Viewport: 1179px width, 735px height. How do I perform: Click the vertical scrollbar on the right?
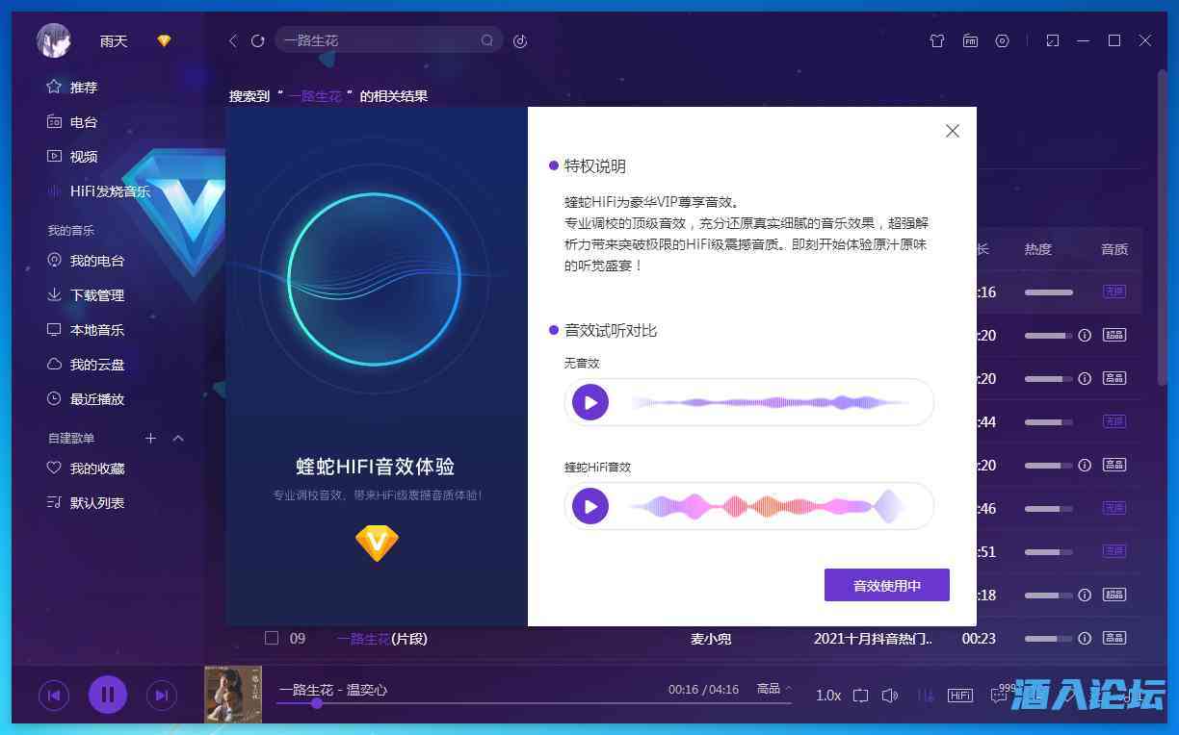tap(1163, 226)
